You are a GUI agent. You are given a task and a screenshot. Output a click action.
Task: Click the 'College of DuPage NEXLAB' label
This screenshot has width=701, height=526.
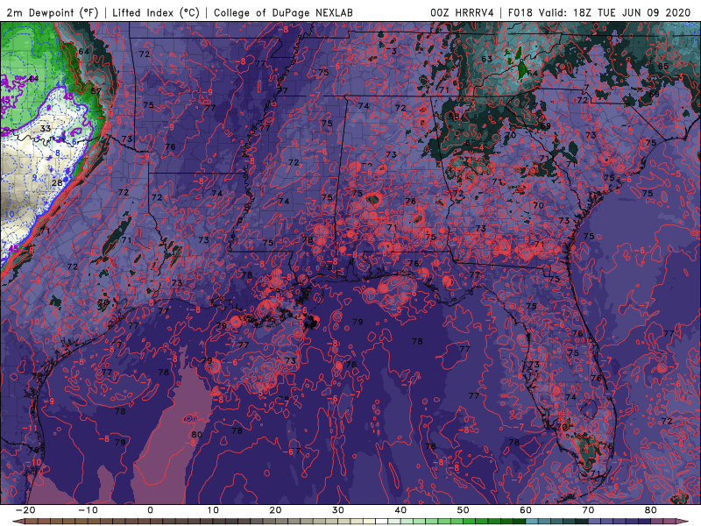click(283, 12)
